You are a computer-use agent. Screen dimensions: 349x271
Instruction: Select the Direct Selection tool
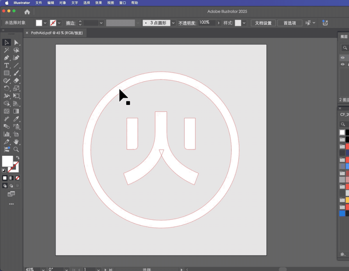[16, 43]
